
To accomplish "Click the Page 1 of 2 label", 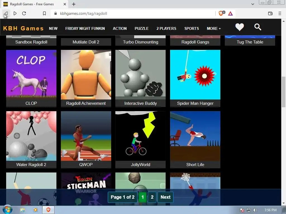I will 123,197.
